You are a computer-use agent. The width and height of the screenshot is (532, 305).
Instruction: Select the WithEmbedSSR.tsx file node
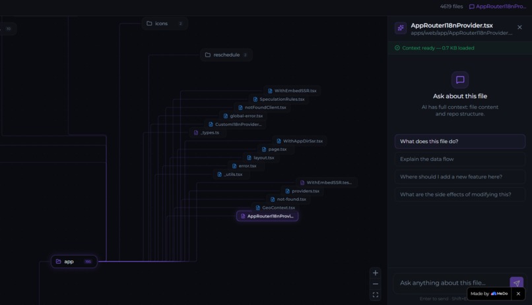(x=292, y=91)
